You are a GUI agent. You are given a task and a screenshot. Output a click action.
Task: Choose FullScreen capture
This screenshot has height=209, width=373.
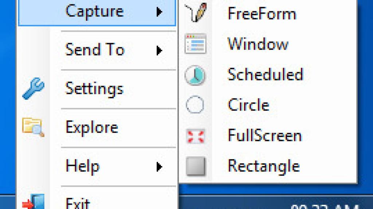[264, 136]
